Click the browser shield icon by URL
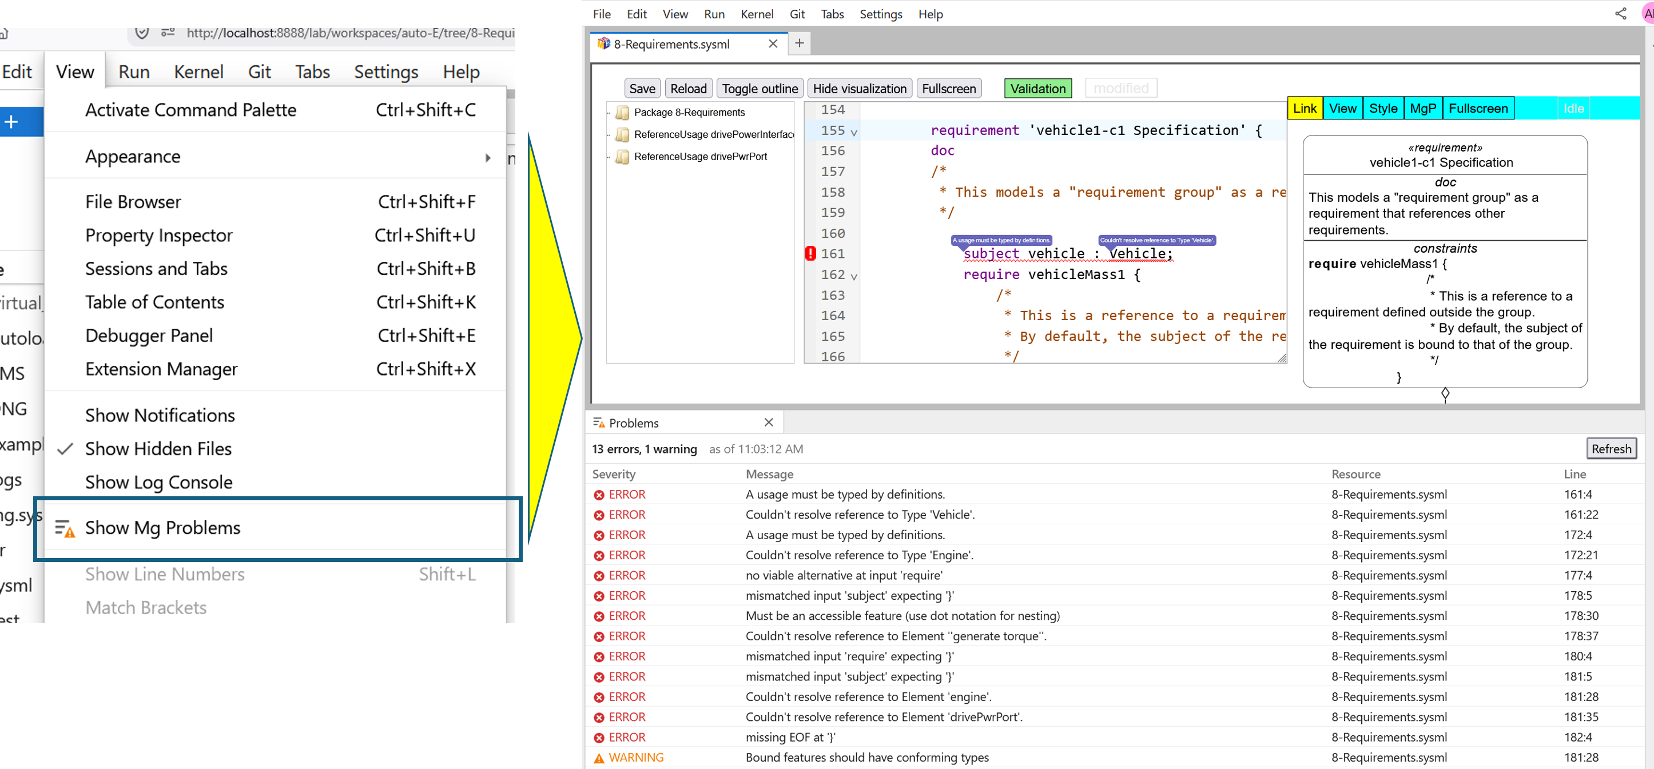 [x=142, y=33]
